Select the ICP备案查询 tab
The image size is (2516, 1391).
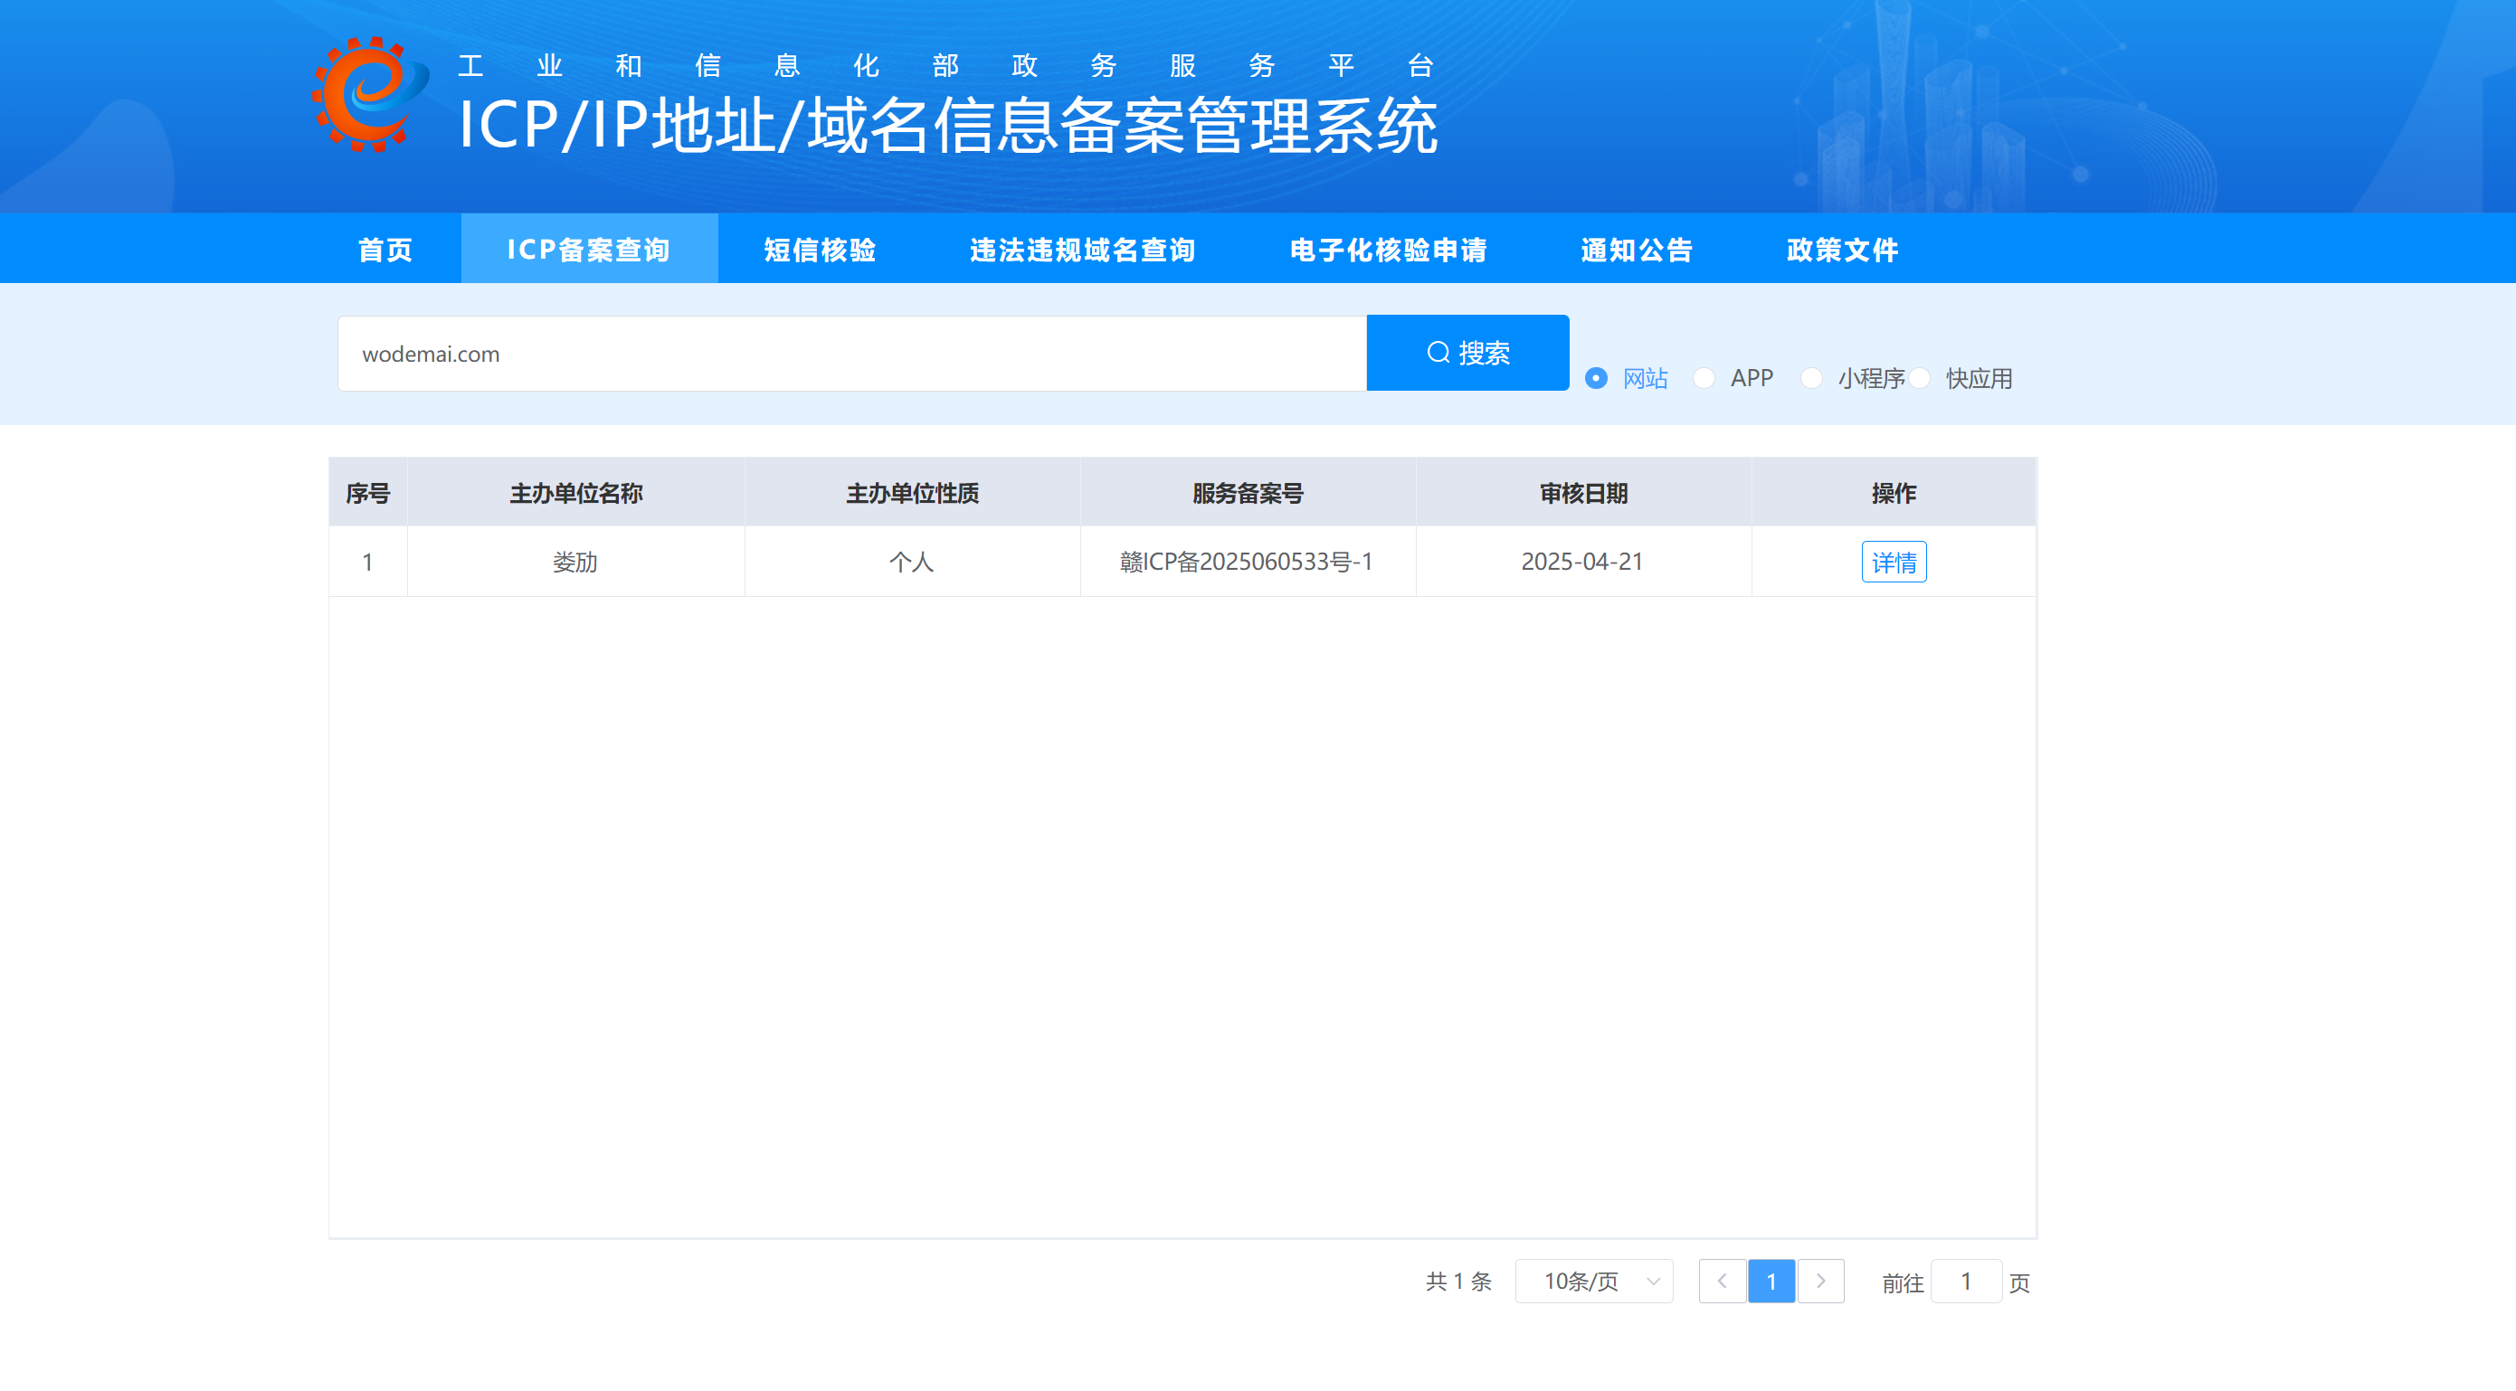point(589,250)
